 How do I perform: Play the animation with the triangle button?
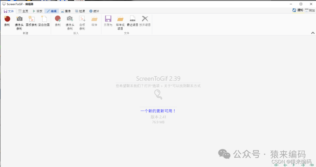click(x=294, y=165)
